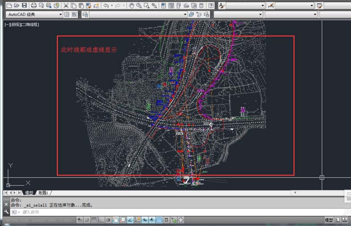The image size is (351, 226).
Task: Click the Dimension Style icon
Action: pyautogui.click(x=270, y=6)
